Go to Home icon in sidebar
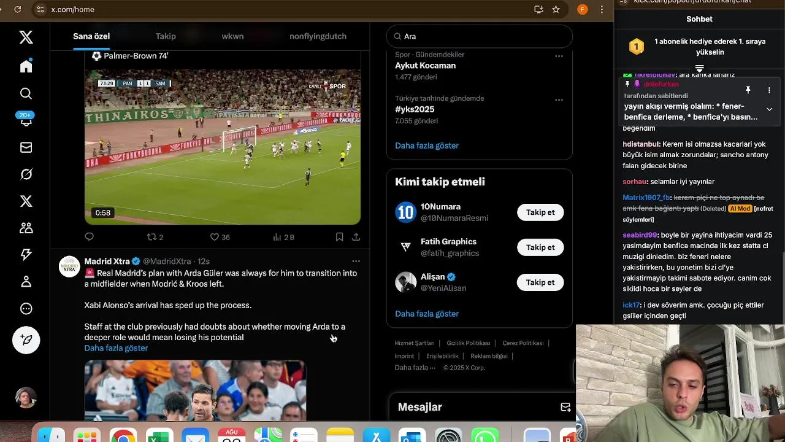The height and width of the screenshot is (442, 785). point(26,66)
